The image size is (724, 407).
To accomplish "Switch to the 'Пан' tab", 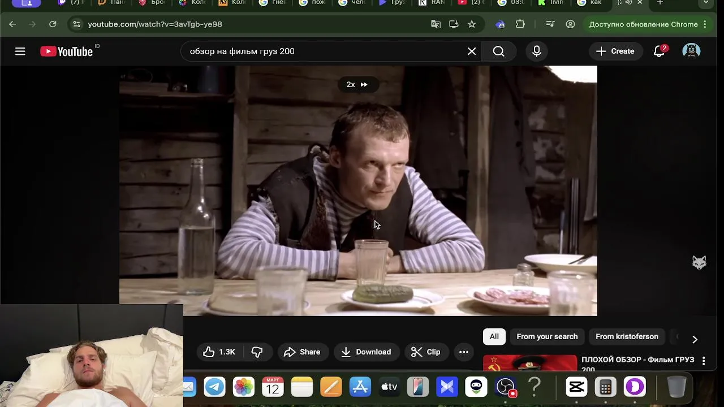I will (111, 3).
